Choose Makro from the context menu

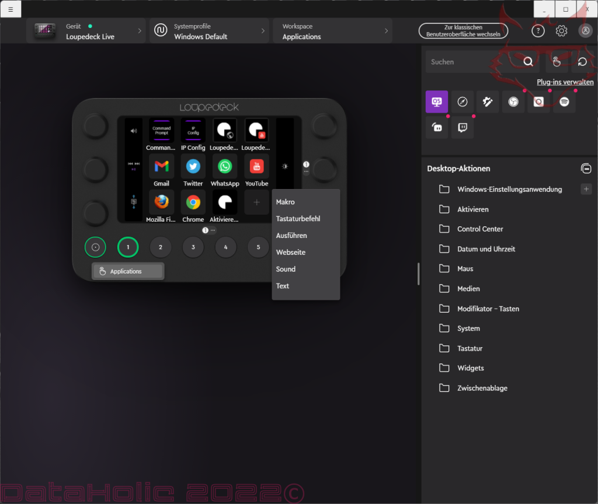click(x=306, y=202)
